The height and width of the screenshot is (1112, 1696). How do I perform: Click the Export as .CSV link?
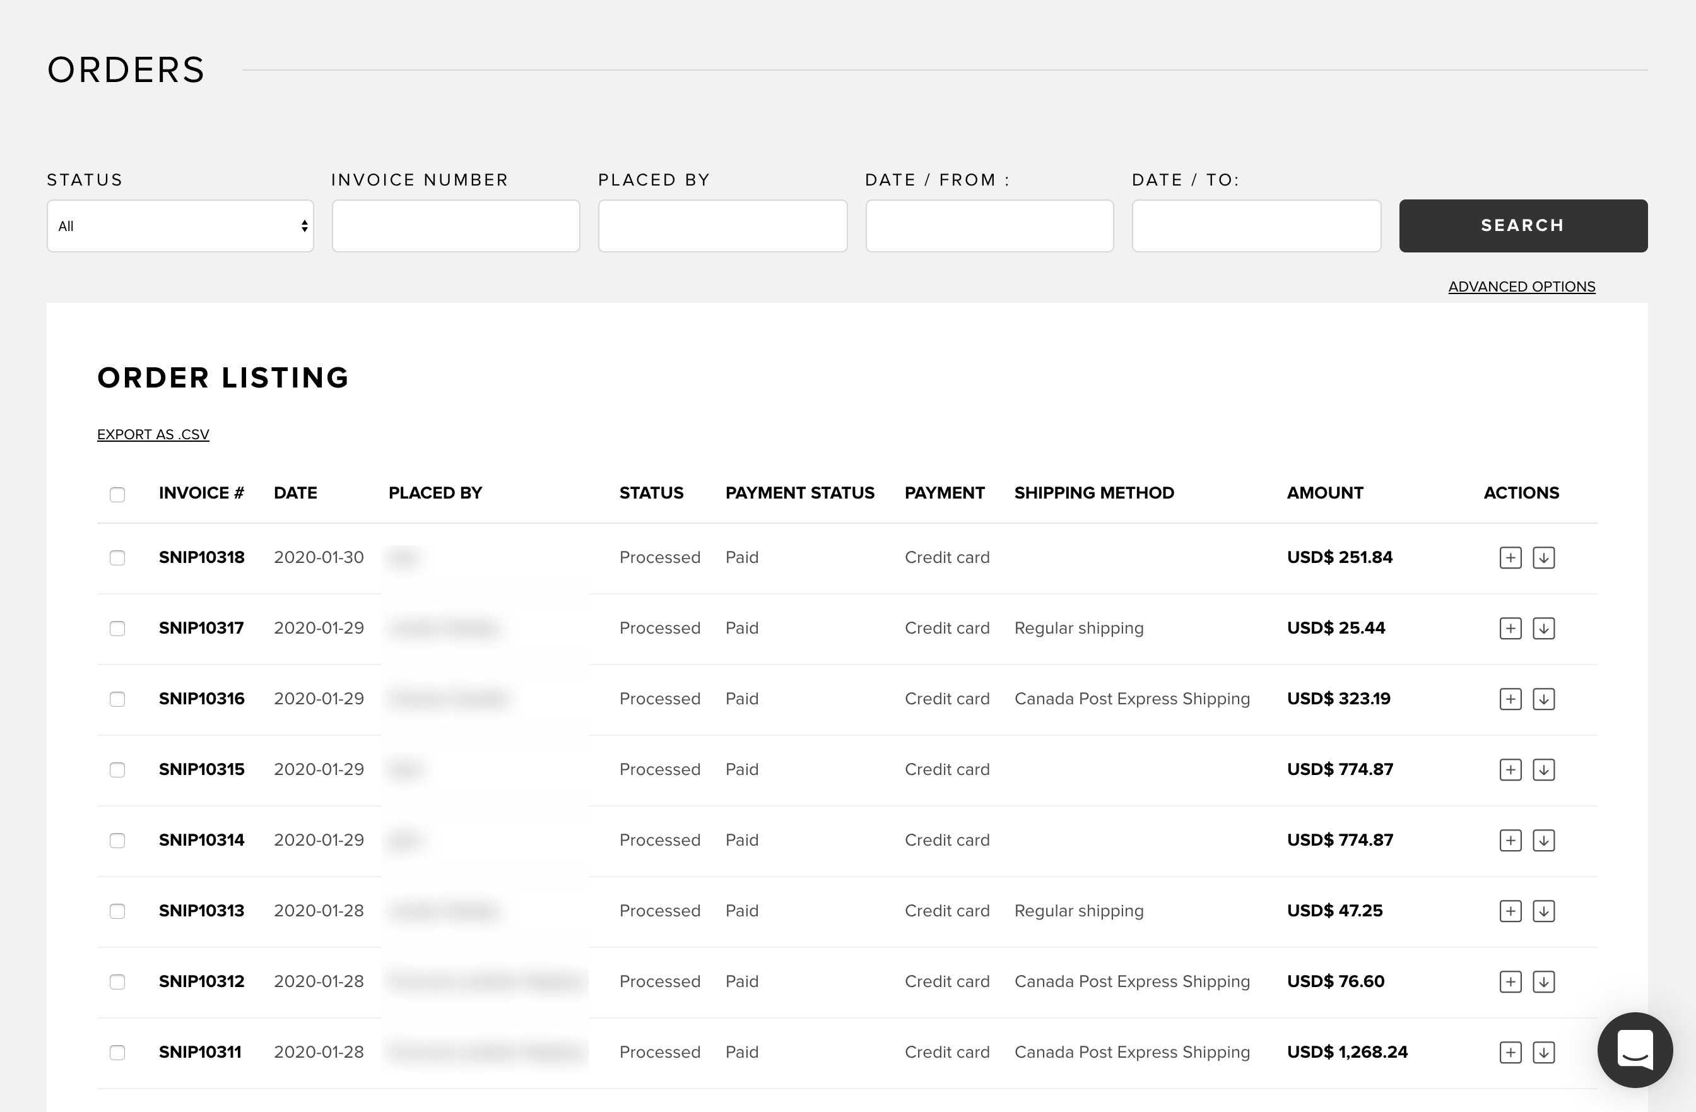153,434
